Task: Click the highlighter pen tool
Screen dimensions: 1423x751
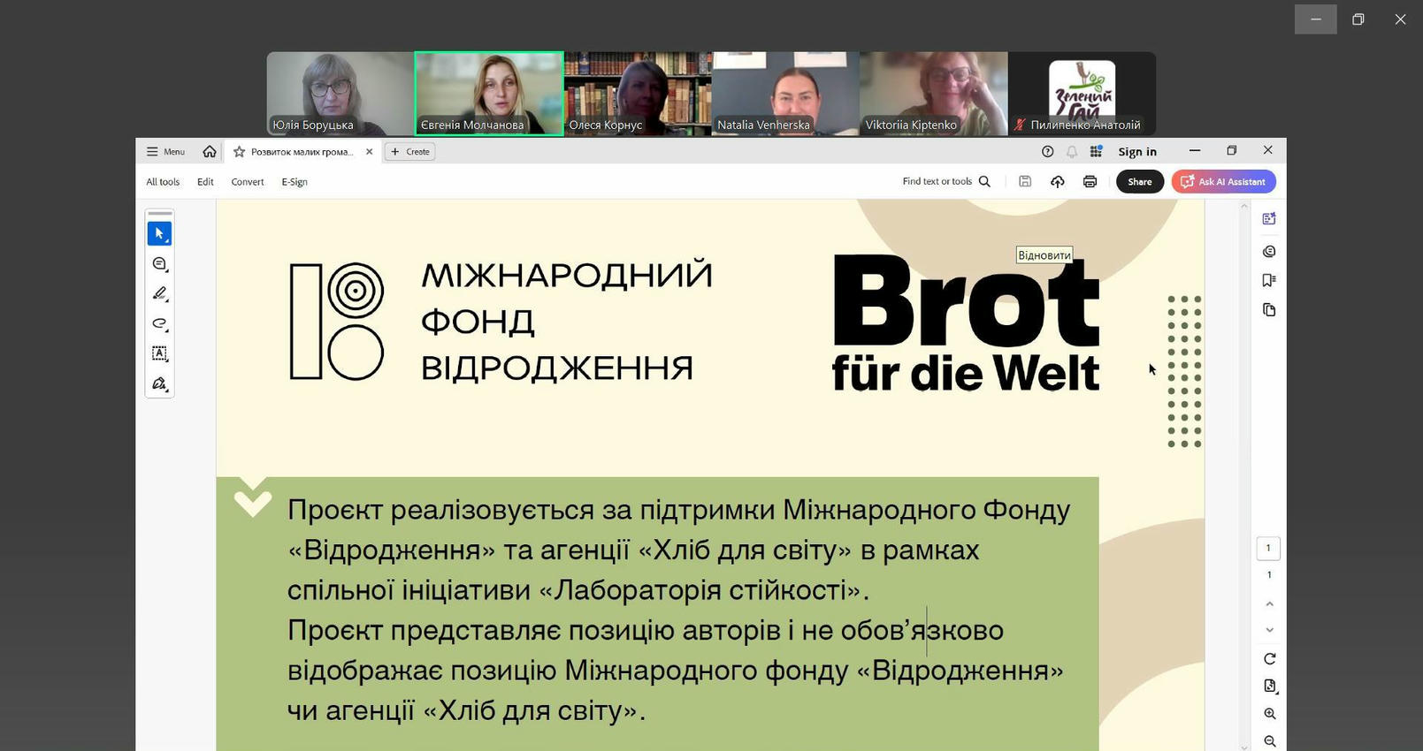Action: pyautogui.click(x=159, y=293)
